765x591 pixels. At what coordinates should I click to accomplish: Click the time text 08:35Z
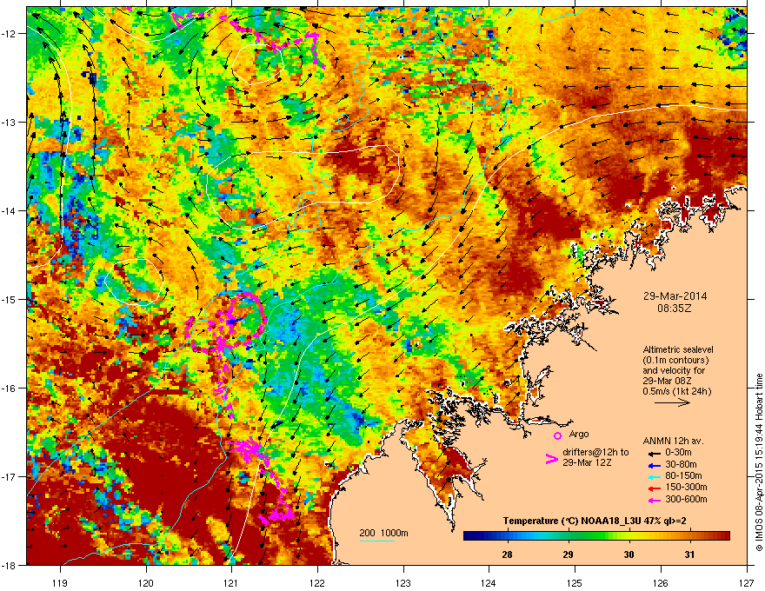tap(675, 309)
